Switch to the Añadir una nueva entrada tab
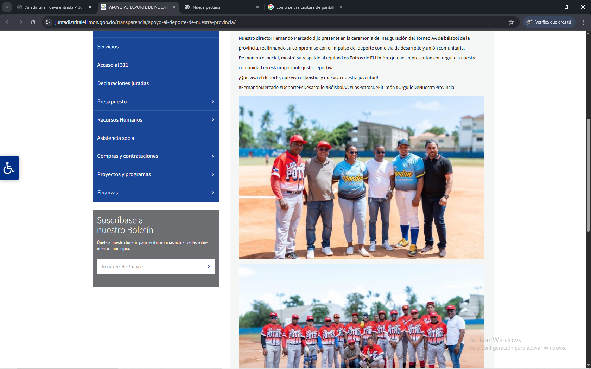Viewport: 591px width, 369px height. (x=53, y=7)
